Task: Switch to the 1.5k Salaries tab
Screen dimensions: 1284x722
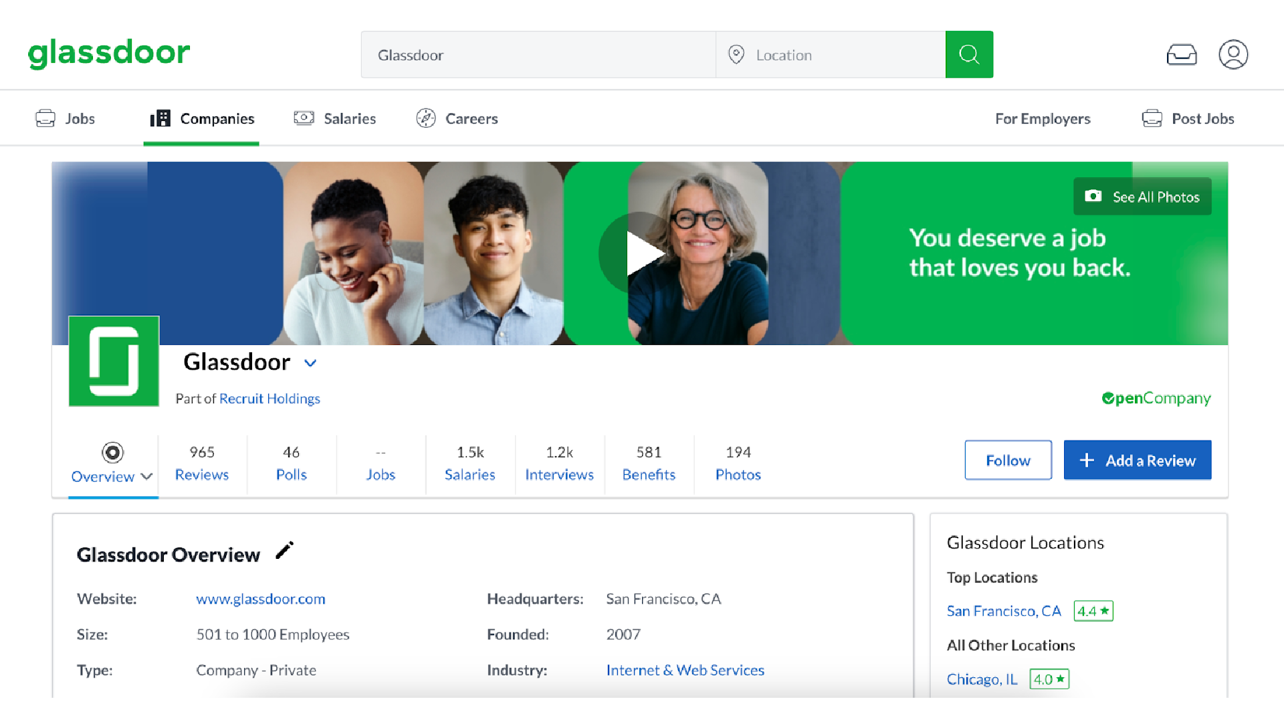Action: pyautogui.click(x=470, y=463)
